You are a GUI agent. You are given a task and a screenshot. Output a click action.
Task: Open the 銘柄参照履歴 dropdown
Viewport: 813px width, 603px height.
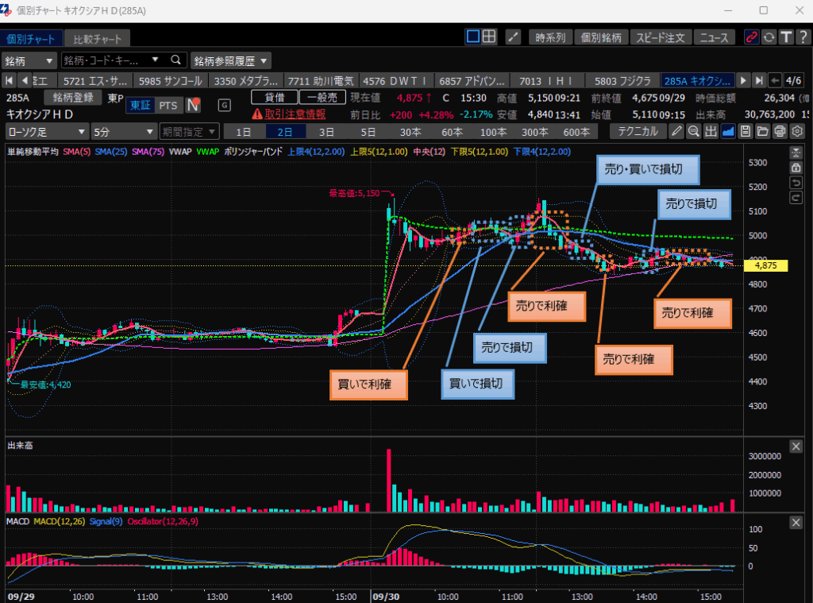[230, 60]
